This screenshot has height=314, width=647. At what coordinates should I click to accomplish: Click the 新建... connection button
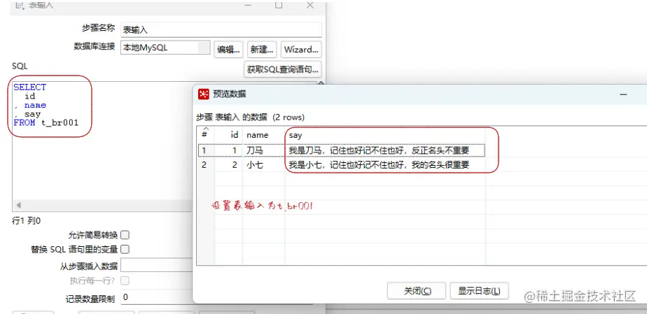click(x=262, y=50)
